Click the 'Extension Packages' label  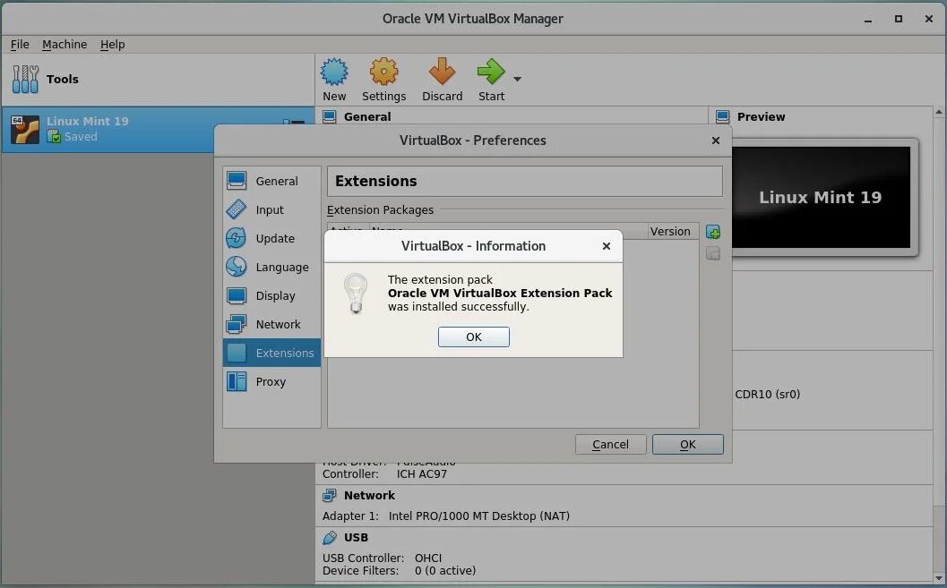[x=380, y=209]
